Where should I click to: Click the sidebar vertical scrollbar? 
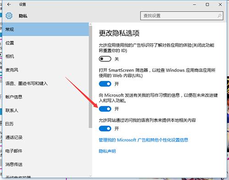click(x=90, y=77)
